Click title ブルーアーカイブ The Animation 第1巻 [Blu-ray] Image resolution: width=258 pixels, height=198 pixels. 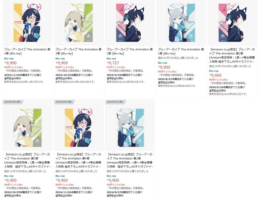(181, 51)
